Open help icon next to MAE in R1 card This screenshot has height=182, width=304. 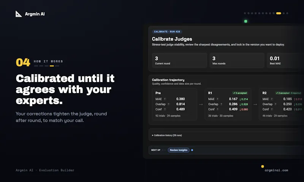point(217,99)
